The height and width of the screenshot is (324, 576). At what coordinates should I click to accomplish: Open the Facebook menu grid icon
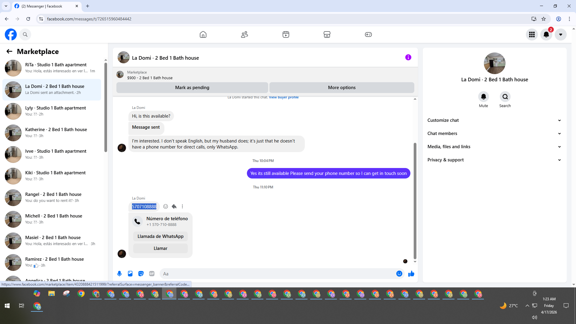(x=532, y=34)
